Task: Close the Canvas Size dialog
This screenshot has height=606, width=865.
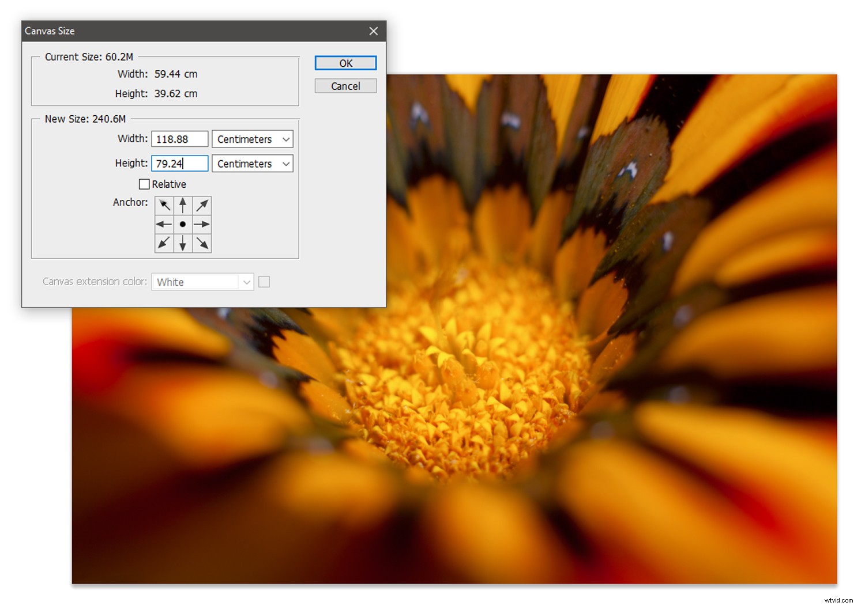Action: pyautogui.click(x=373, y=31)
